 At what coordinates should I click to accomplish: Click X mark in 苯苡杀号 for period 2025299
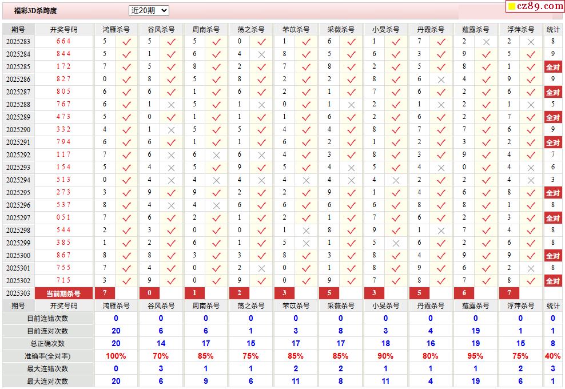[306, 243]
